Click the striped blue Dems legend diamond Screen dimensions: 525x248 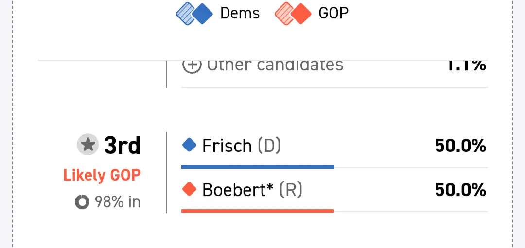click(185, 14)
